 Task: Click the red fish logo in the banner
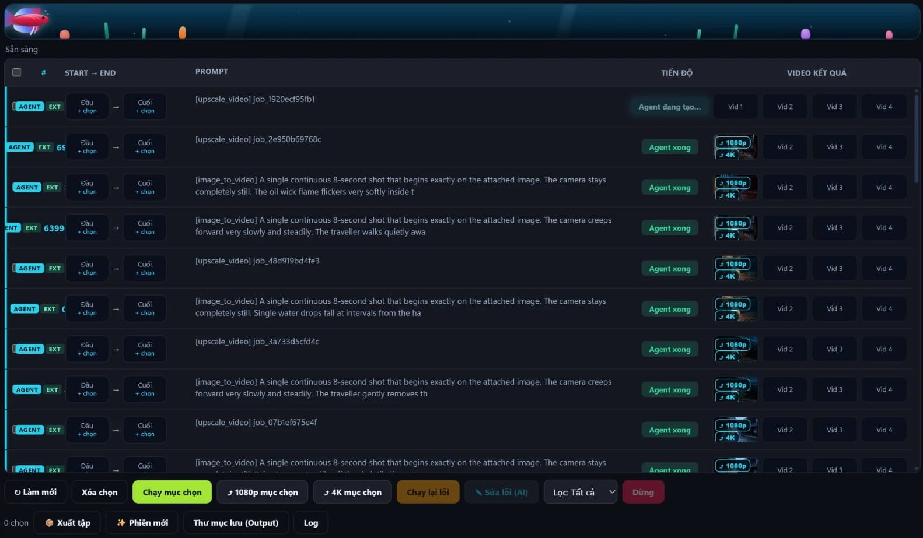point(29,22)
